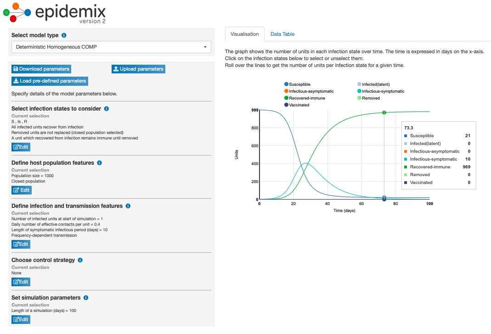Click Load pre-defined parameters button

50,81
